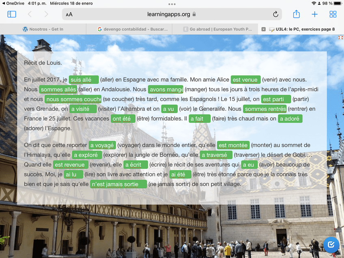
Task: Select the 'n'est jamais sortie' field
Action: [118, 184]
